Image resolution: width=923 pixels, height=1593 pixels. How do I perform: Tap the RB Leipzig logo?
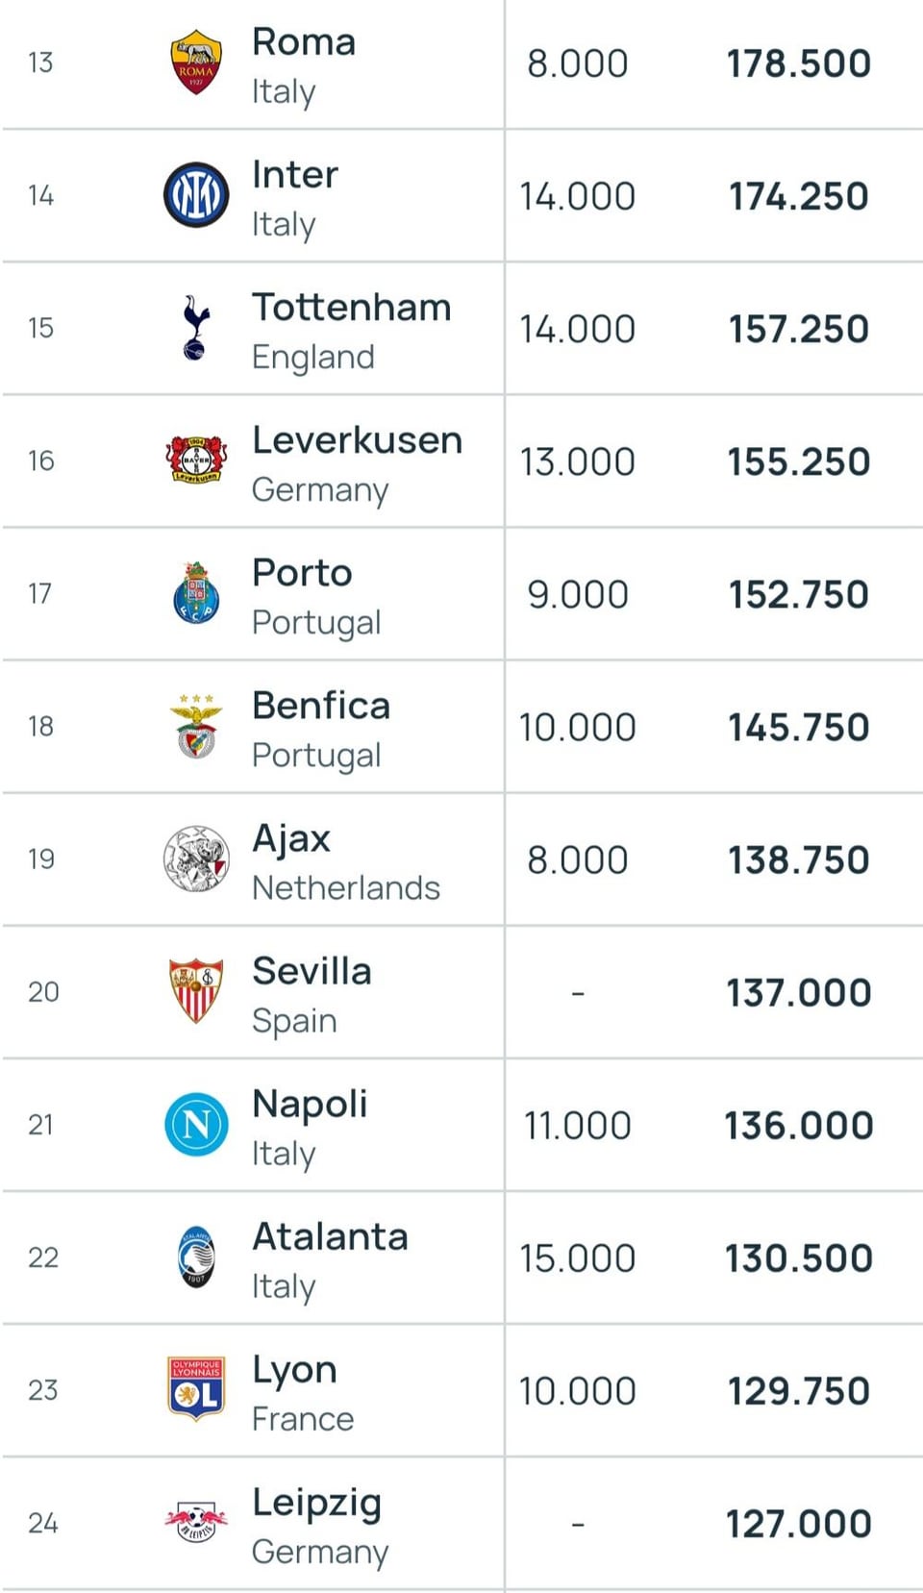pyautogui.click(x=196, y=1522)
